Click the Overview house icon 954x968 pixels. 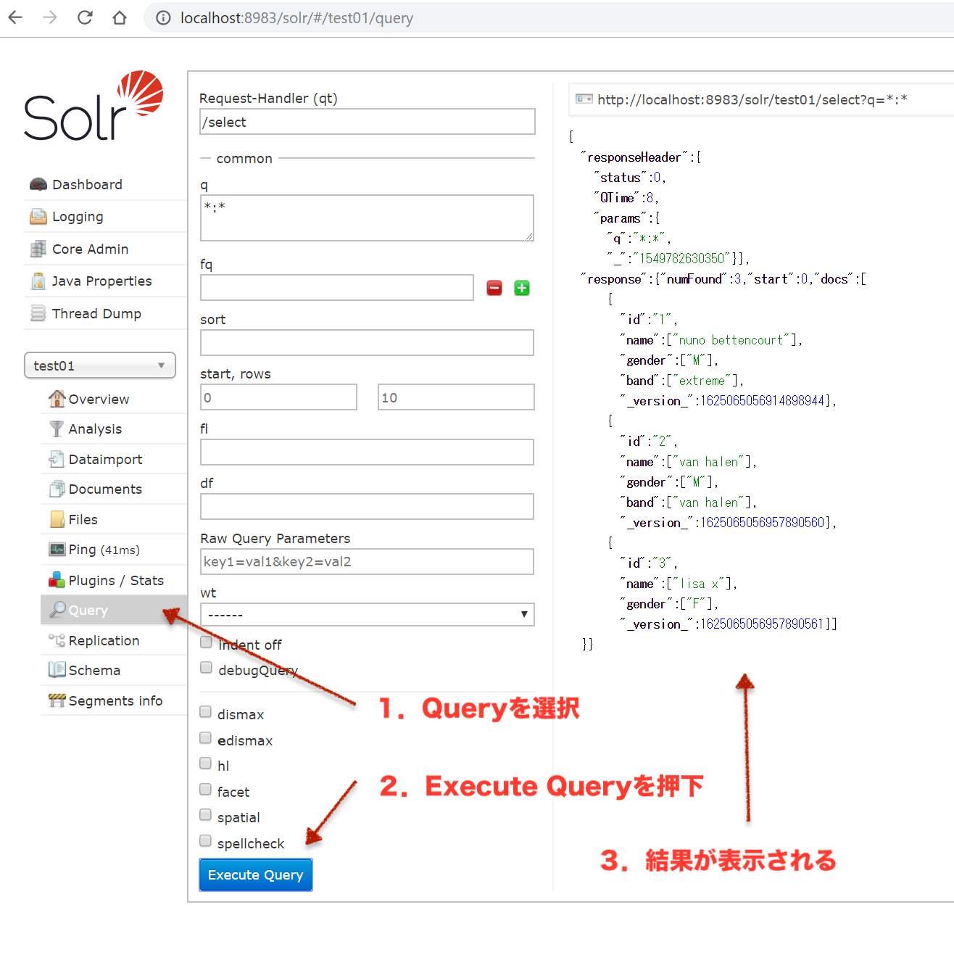tap(57, 399)
